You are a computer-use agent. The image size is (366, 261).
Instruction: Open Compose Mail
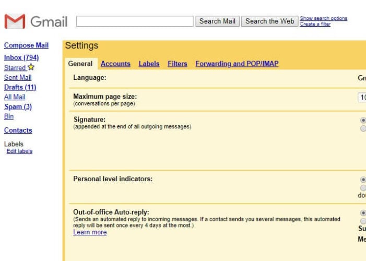click(x=27, y=45)
